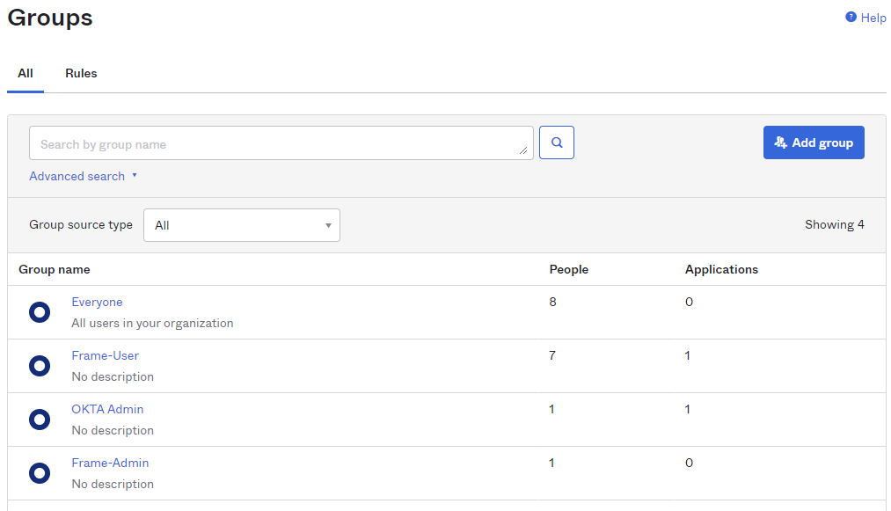The width and height of the screenshot is (891, 511).
Task: Open the OKTA Admin group link
Action: 107,409
